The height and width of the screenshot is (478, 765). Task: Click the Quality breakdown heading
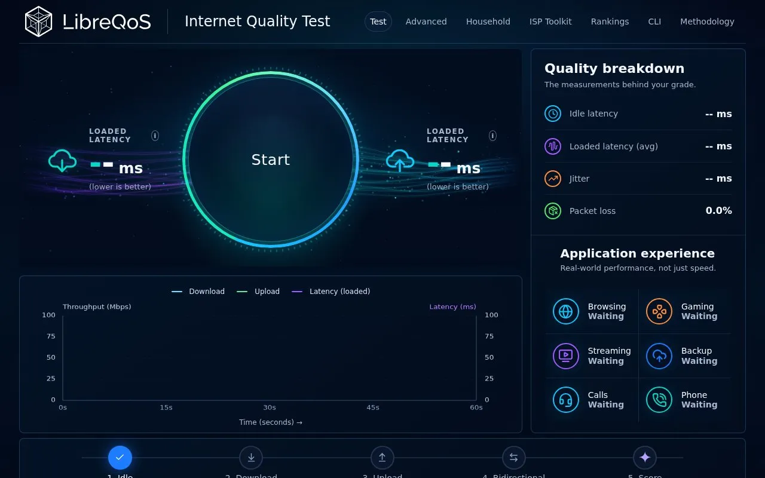click(614, 68)
